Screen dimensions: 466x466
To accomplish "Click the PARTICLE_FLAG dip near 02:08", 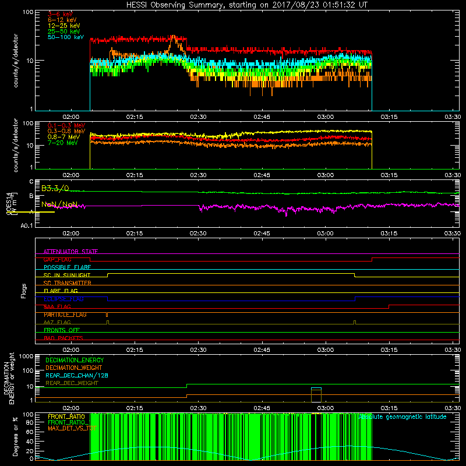I will [107, 315].
